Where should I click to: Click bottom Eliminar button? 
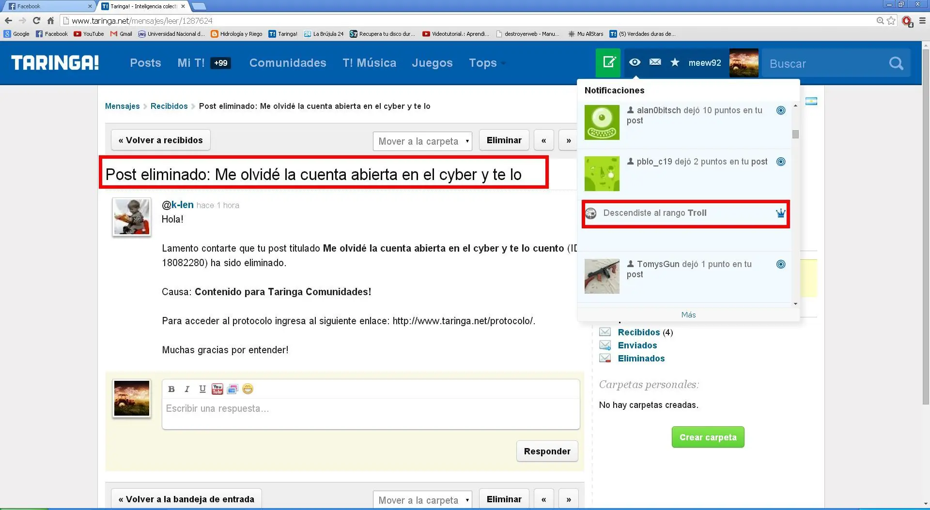point(504,499)
